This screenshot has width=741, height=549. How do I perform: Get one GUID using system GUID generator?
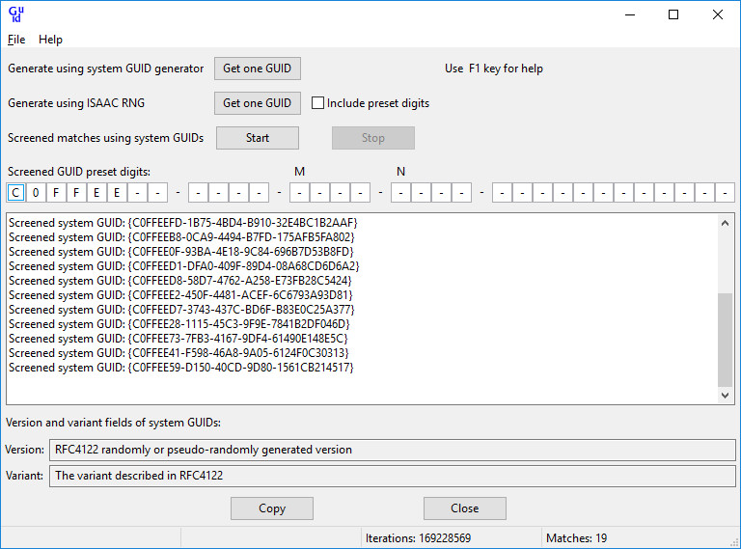(x=258, y=69)
